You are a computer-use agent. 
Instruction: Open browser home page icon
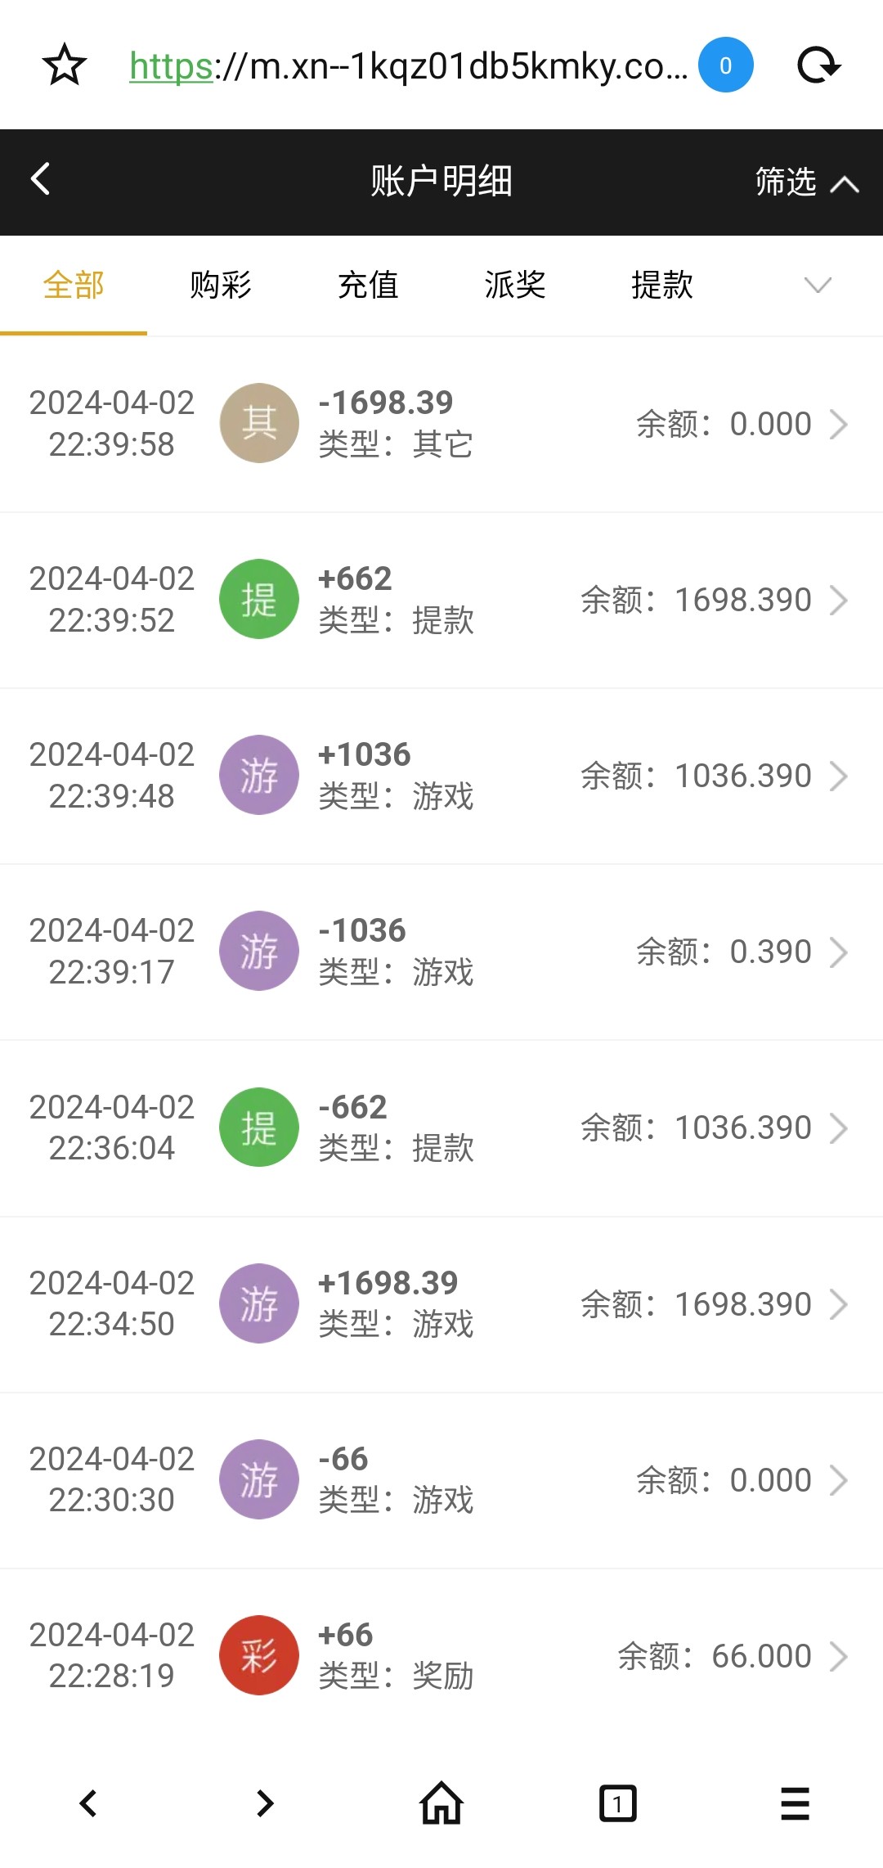tap(441, 1803)
